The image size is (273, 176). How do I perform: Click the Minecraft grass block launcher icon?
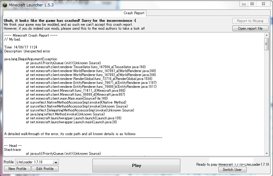(5, 5)
